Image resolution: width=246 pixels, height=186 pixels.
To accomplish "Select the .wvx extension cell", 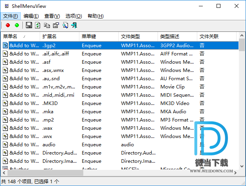I will pyautogui.click(x=47, y=136).
